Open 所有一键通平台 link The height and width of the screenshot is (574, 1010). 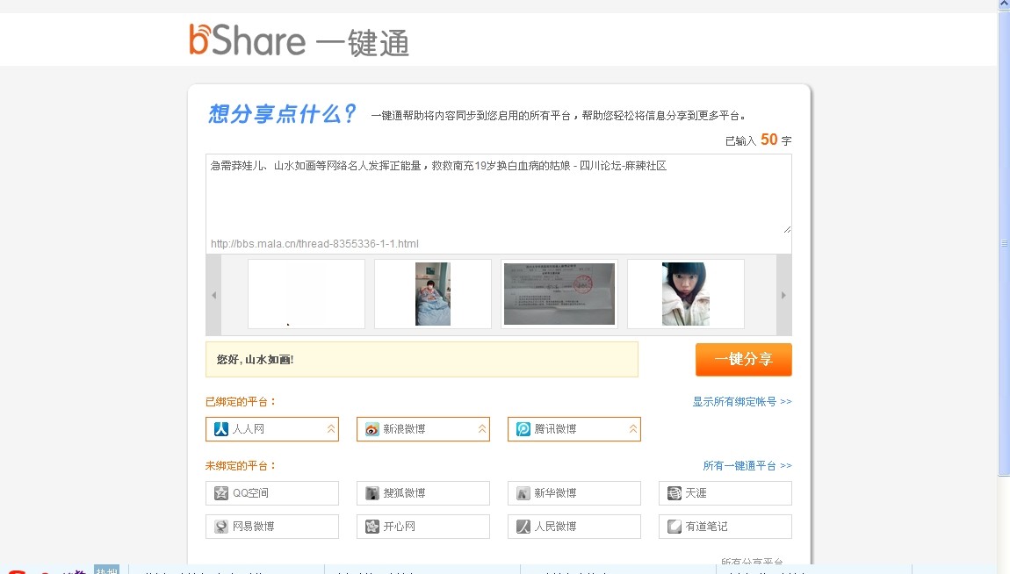click(747, 465)
